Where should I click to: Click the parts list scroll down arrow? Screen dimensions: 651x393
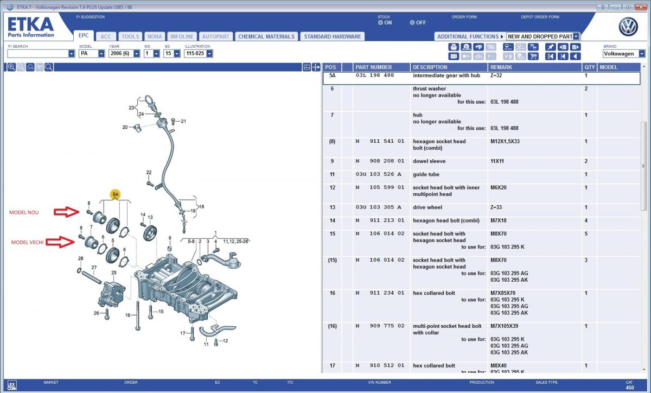[x=644, y=369]
